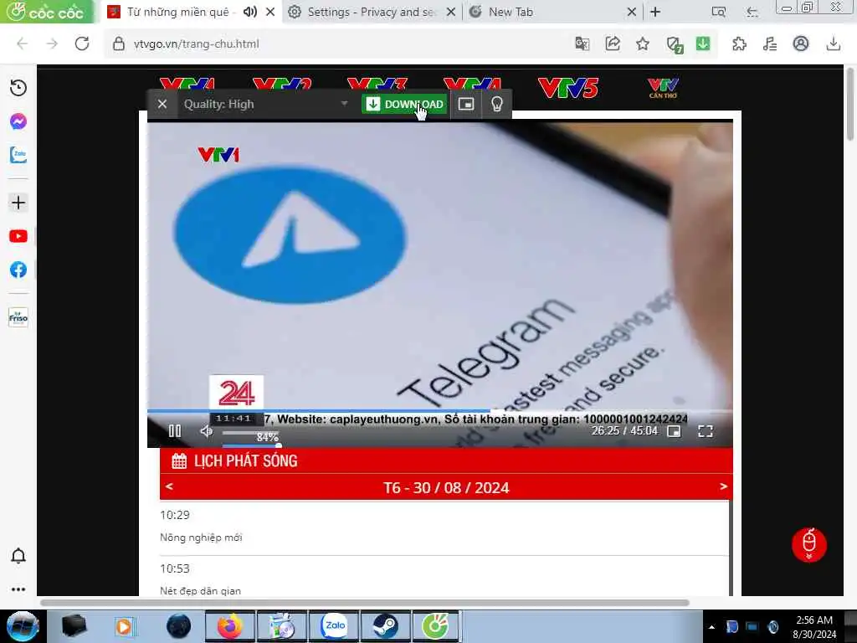The width and height of the screenshot is (857, 643).
Task: Close the Settings tab
Action: tap(451, 12)
